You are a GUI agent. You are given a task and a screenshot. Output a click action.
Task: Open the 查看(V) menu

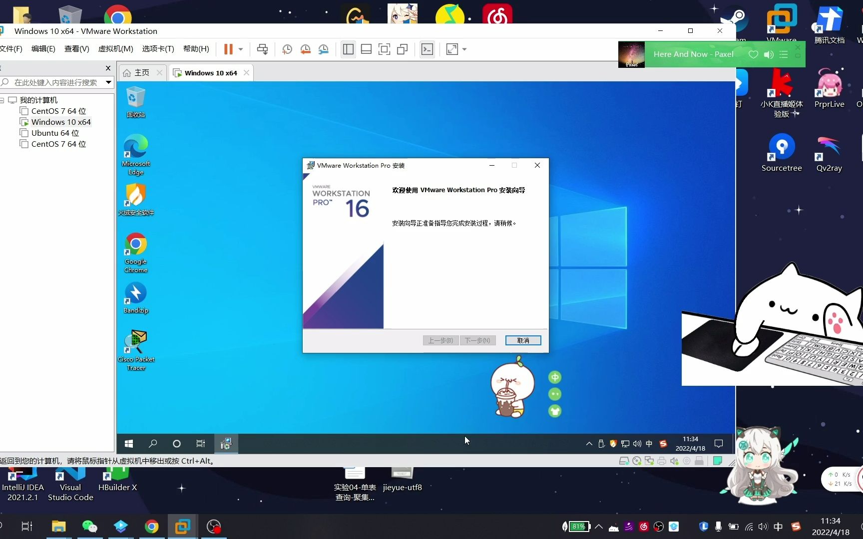[77, 48]
